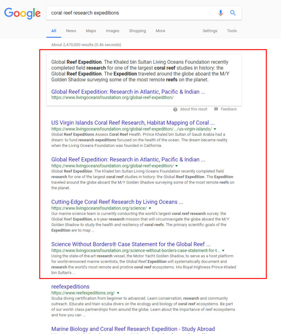Open Cutting-Edge Coral Reef Research result
281x334 pixels.
[x=117, y=202]
